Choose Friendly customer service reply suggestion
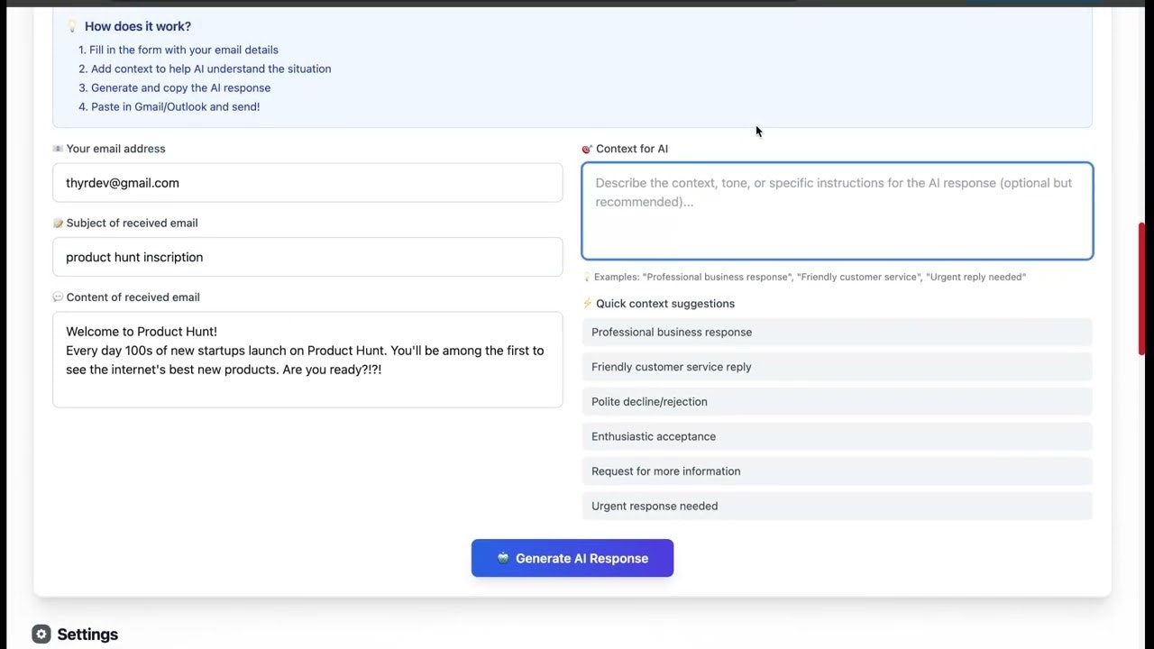This screenshot has height=649, width=1154. click(x=837, y=367)
